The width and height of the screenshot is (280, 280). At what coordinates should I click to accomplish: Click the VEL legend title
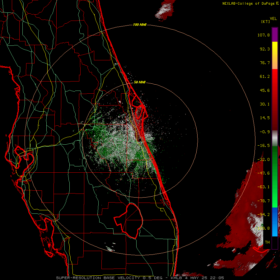click(273, 19)
